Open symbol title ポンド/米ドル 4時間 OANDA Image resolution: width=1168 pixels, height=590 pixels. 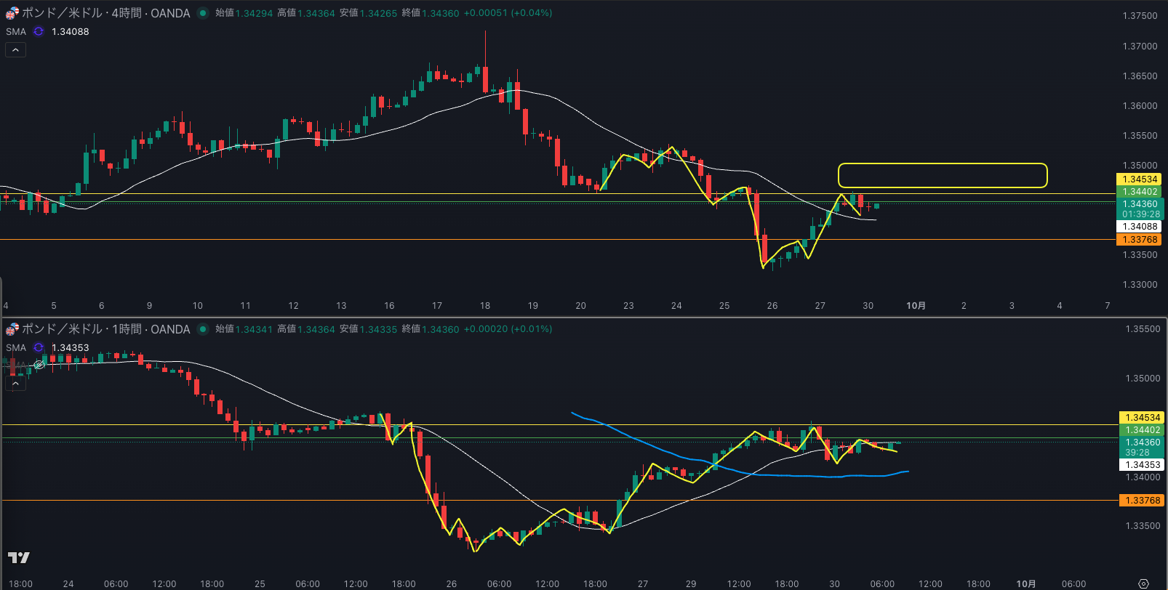click(105, 13)
